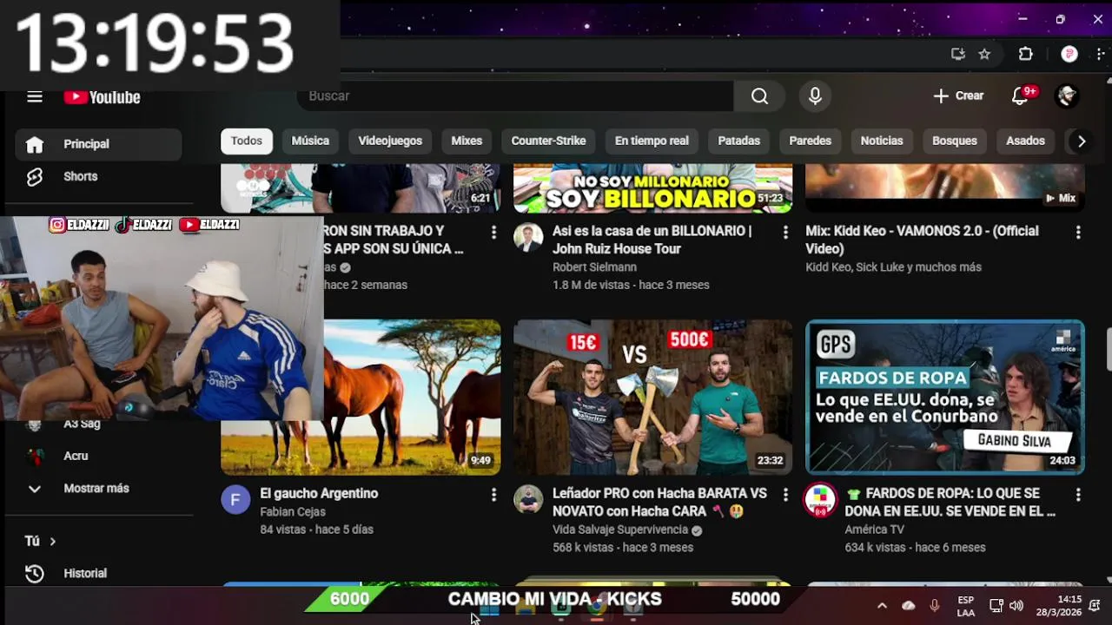Open the account avatar menu
This screenshot has height=625, width=1112.
point(1067,96)
